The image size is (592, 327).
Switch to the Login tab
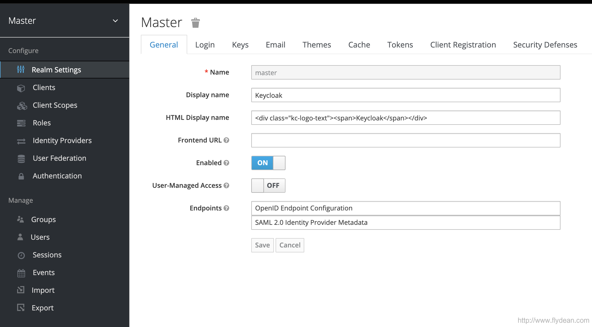pos(205,45)
